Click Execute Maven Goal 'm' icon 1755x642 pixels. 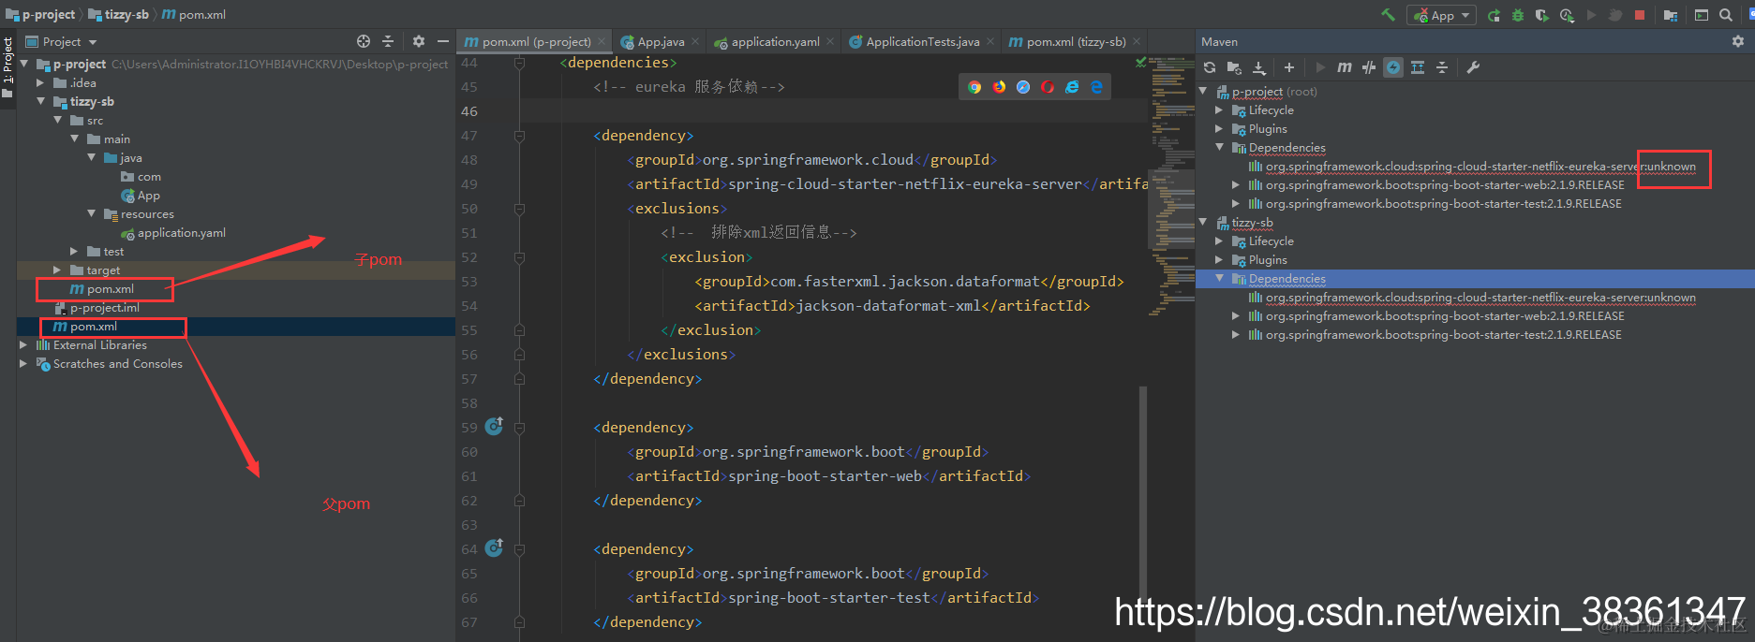click(1345, 67)
